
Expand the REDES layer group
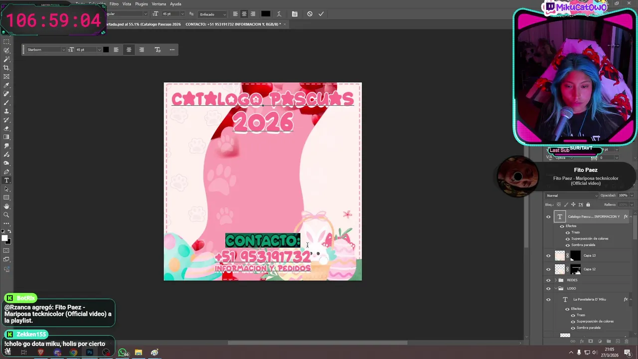(556, 280)
